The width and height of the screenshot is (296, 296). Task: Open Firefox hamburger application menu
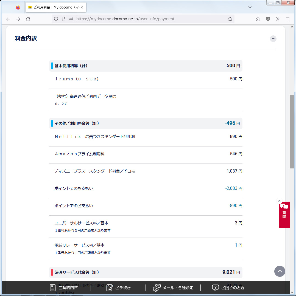(x=288, y=19)
